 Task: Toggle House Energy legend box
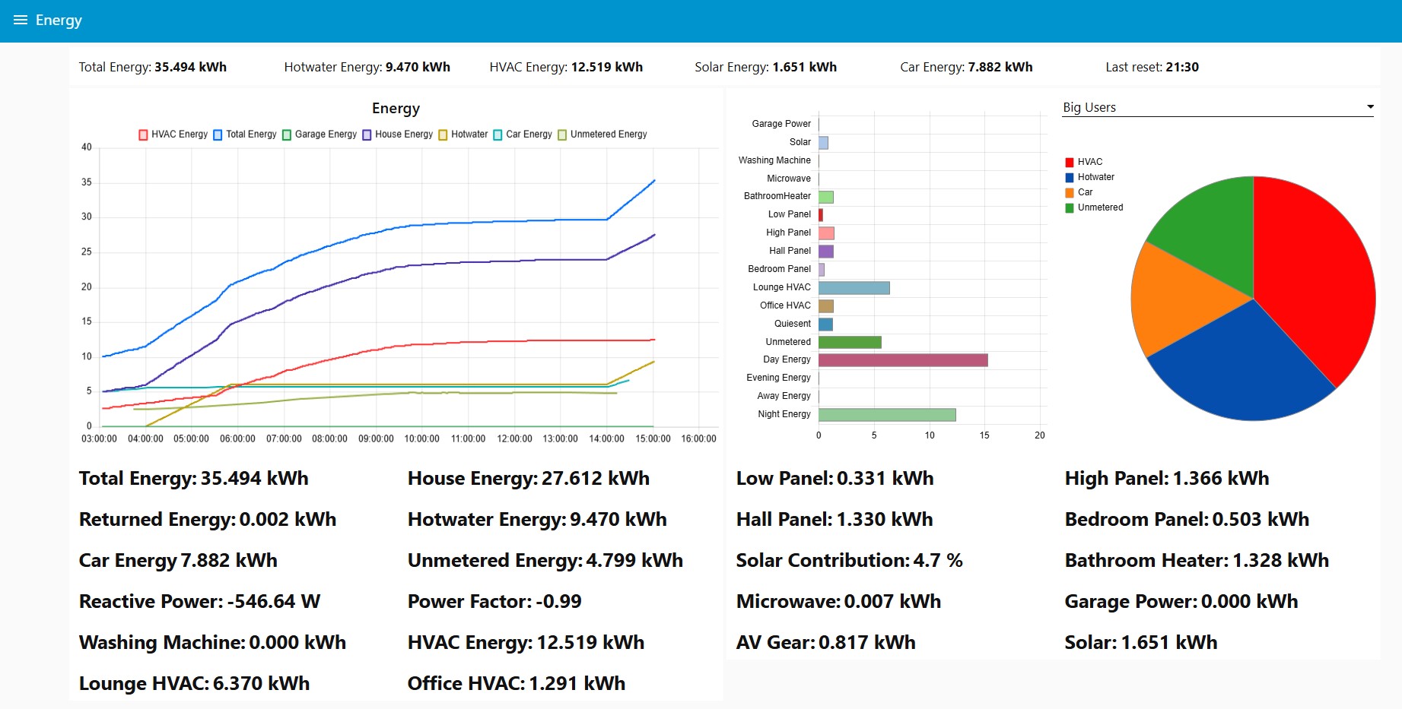367,135
